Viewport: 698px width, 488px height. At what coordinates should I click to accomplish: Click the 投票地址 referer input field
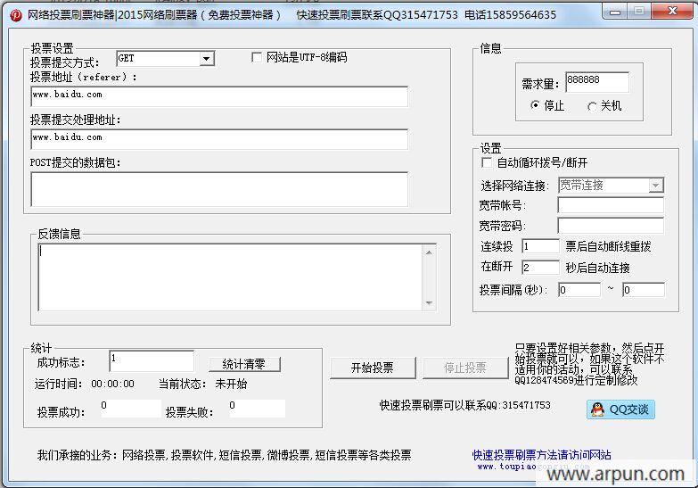click(x=219, y=95)
